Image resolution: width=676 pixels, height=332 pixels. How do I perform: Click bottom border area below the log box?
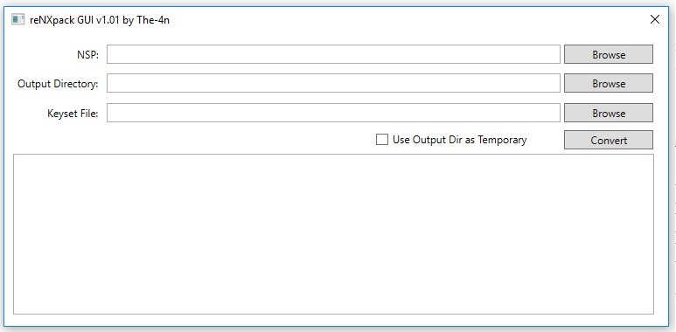333,320
